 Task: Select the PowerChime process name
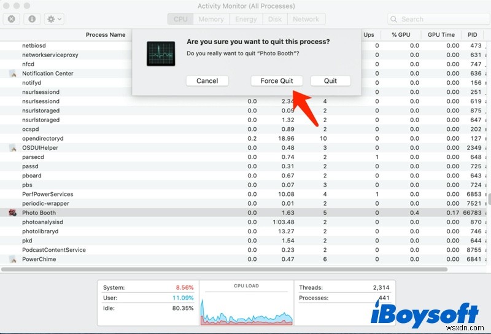(x=39, y=260)
